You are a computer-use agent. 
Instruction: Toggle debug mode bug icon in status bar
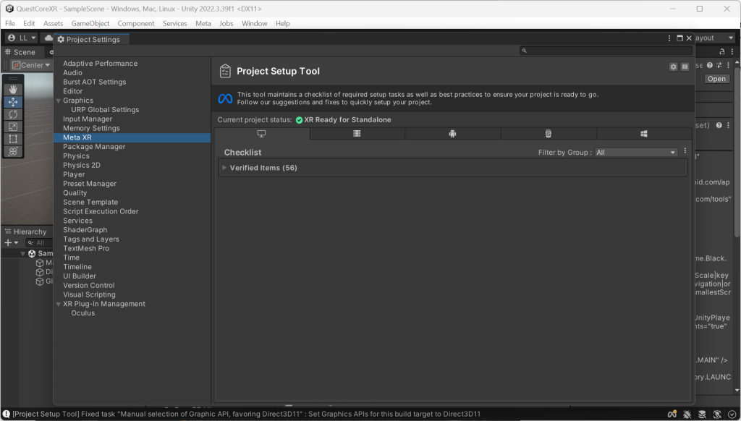[687, 414]
